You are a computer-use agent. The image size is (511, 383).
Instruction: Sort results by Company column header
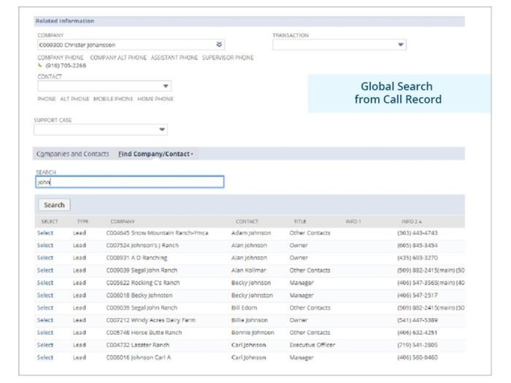[123, 222]
